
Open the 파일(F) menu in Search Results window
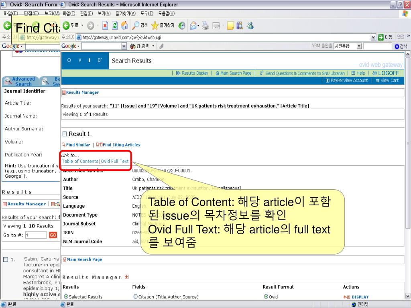[x=69, y=14]
